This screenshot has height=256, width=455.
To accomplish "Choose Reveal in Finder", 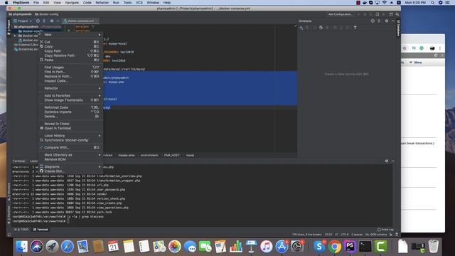I will (70, 124).
